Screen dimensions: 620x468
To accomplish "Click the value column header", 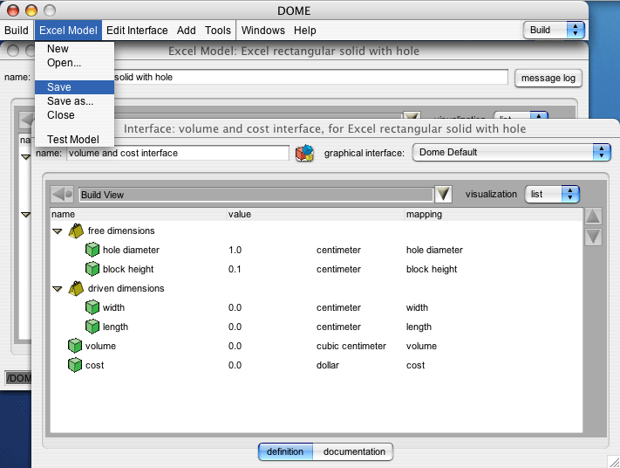I will click(316, 214).
